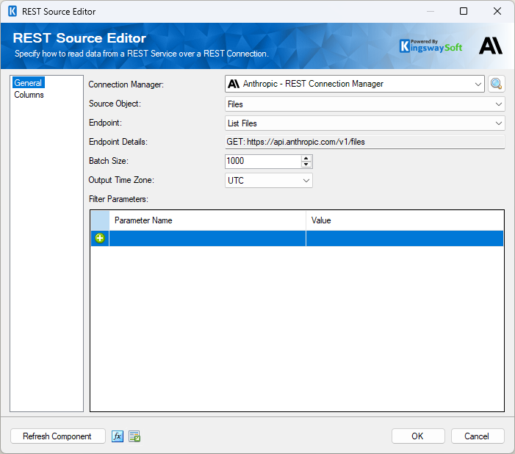Decrease Batch Size with down arrow
The height and width of the screenshot is (454, 515).
(306, 165)
